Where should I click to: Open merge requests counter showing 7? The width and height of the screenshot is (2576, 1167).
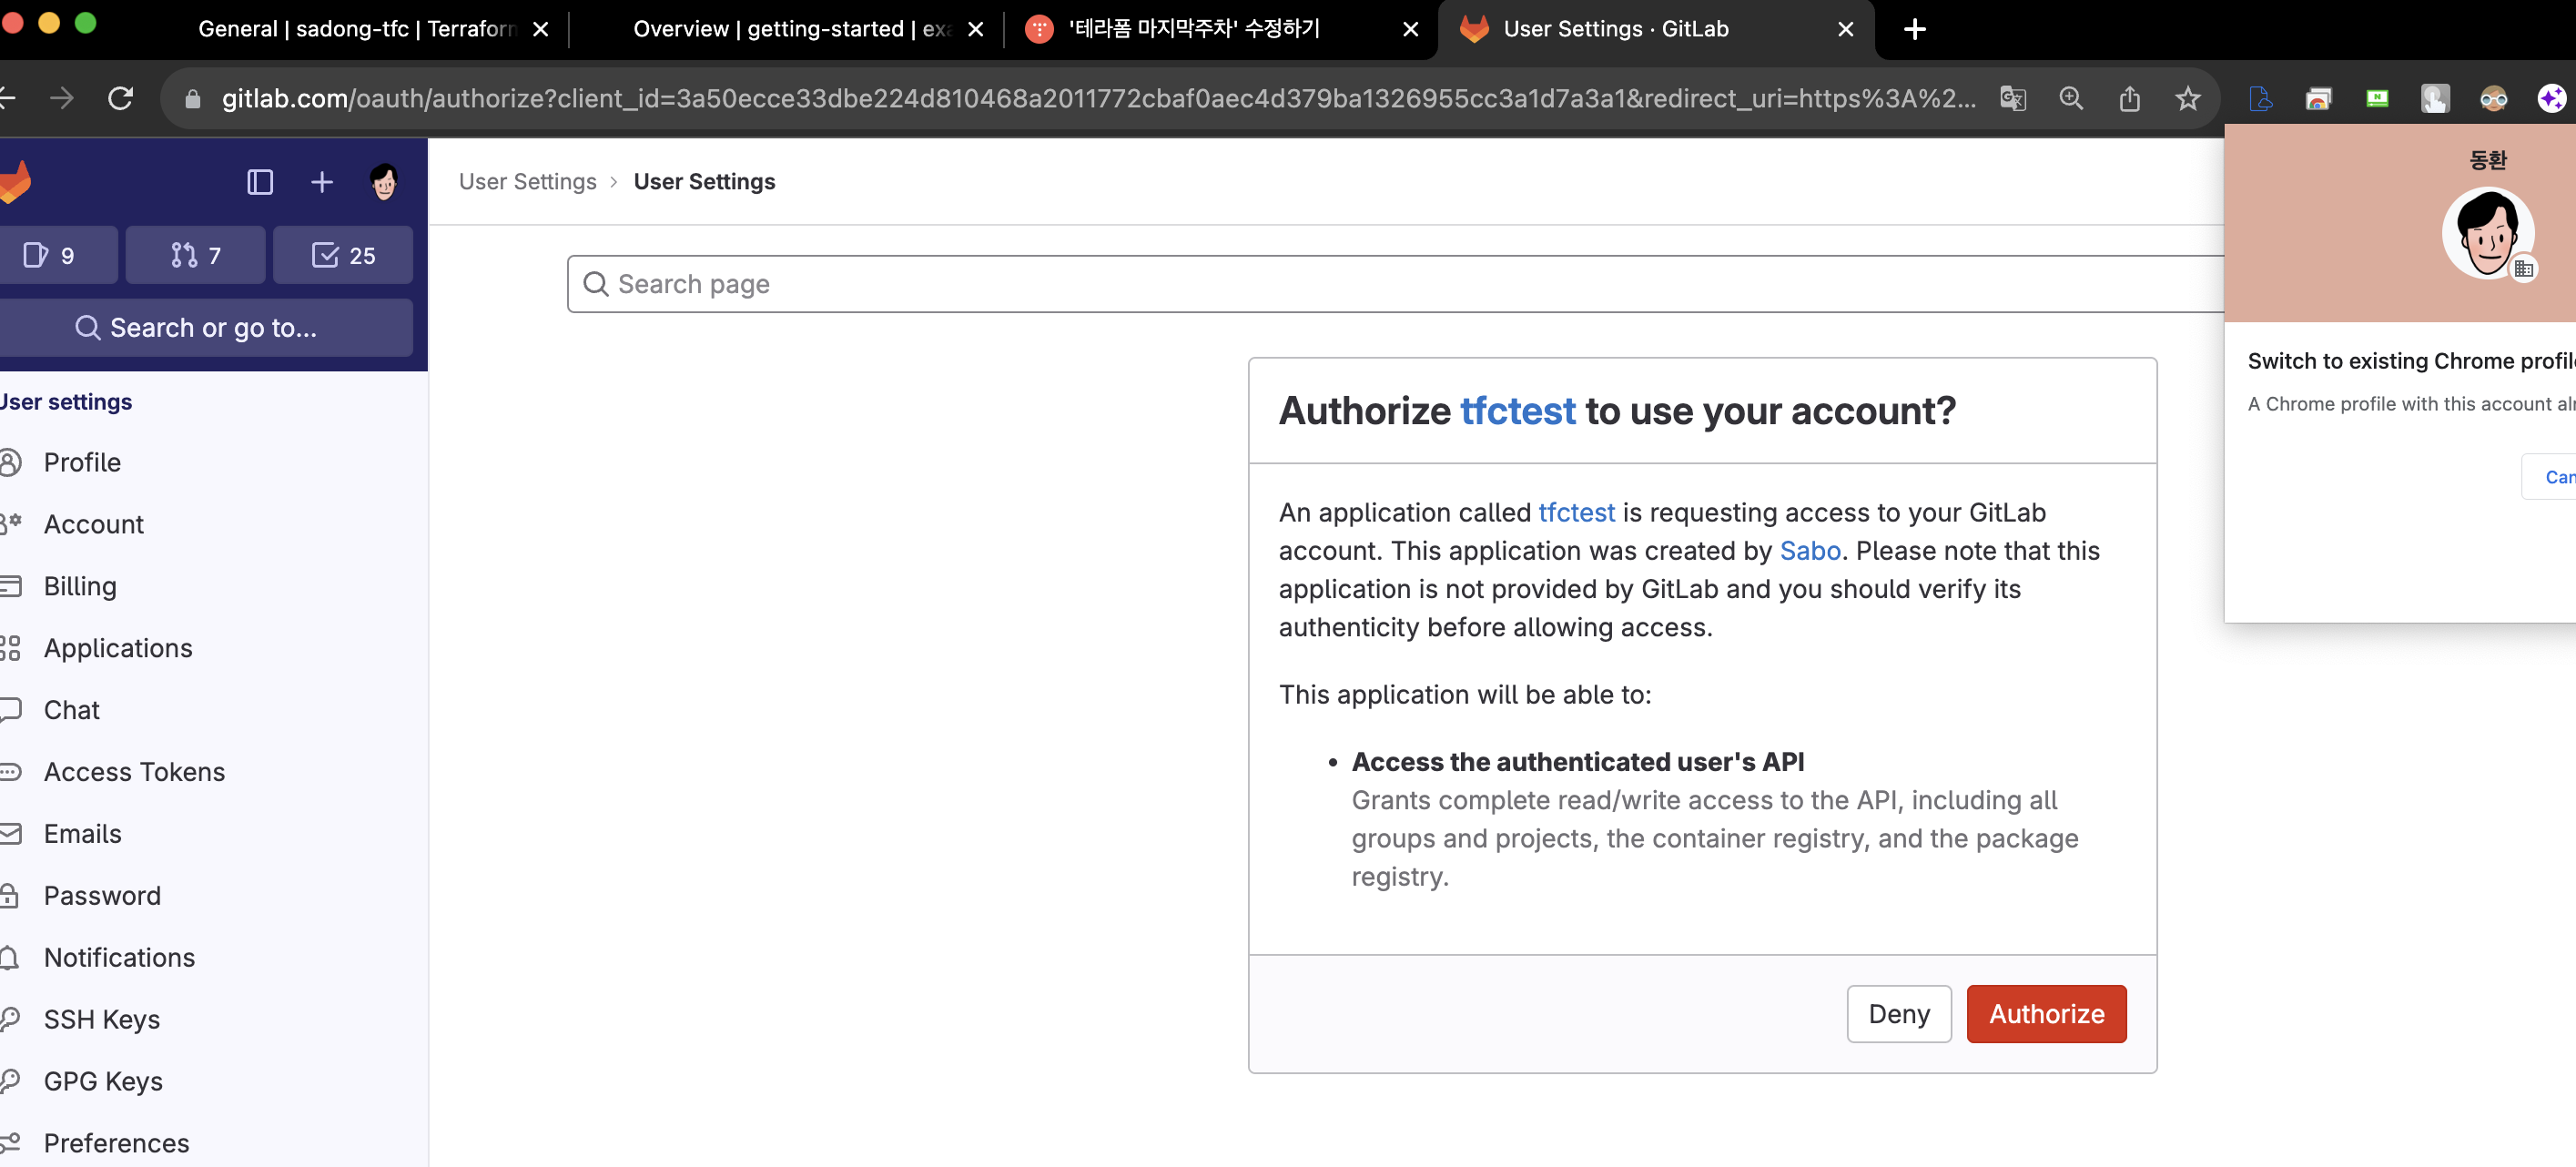[196, 256]
